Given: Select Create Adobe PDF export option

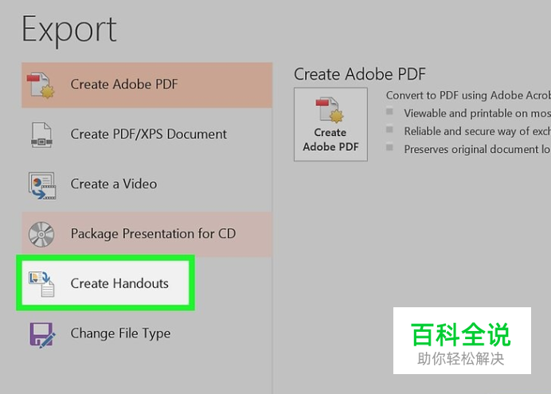Looking at the screenshot, I should (x=147, y=85).
